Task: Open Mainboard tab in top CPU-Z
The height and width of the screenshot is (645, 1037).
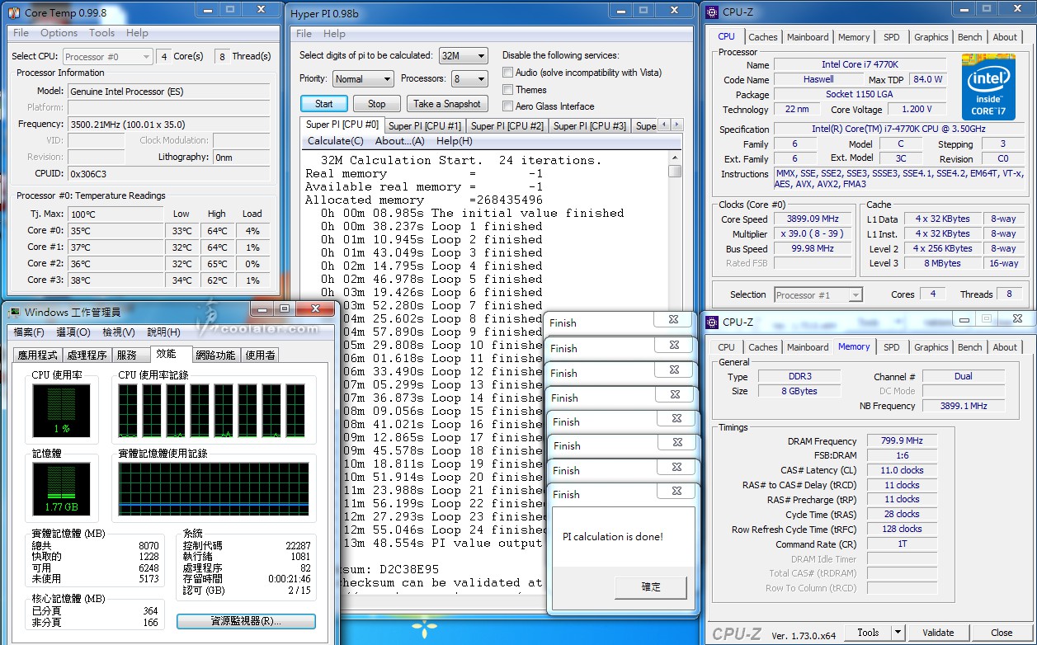Action: 808,37
